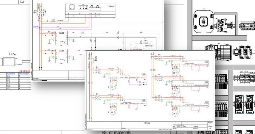
Task: Click the RJ45 port symbol in top schematic
Action: point(72,8)
